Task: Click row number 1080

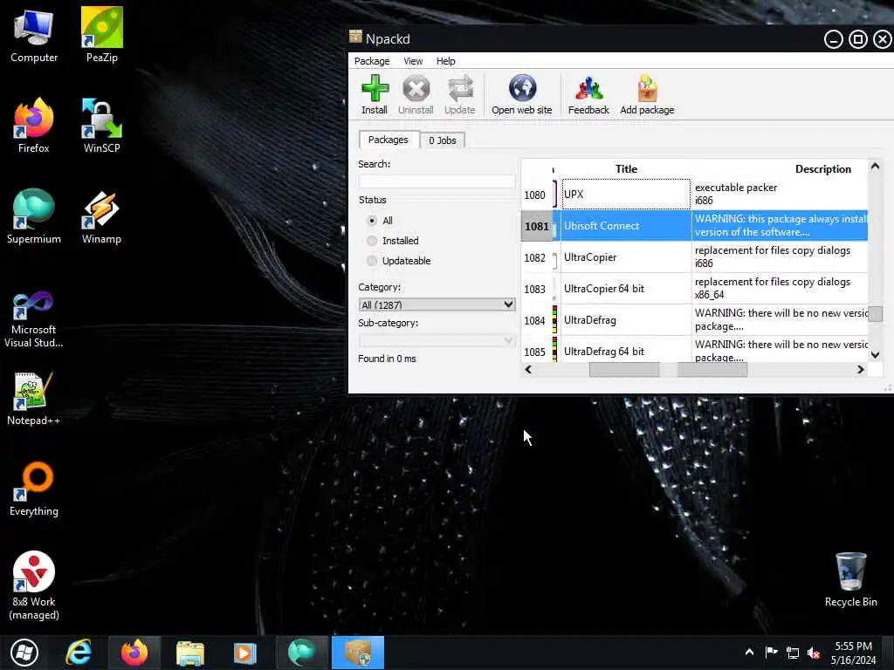Action: (x=535, y=195)
